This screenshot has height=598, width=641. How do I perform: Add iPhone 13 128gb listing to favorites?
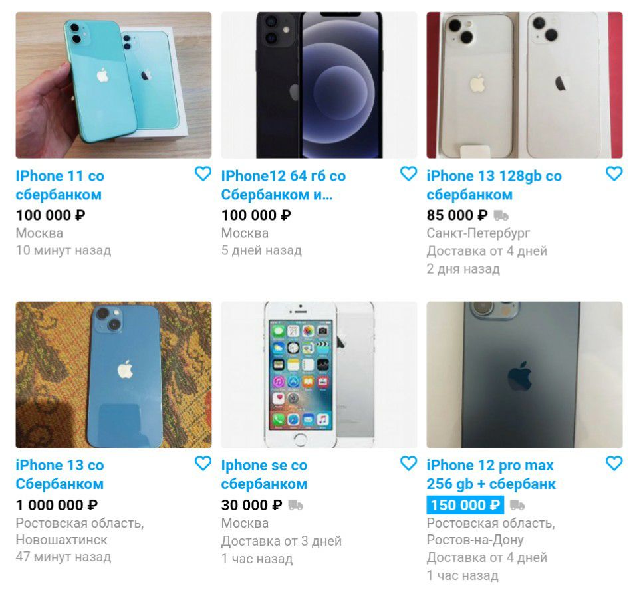[614, 173]
